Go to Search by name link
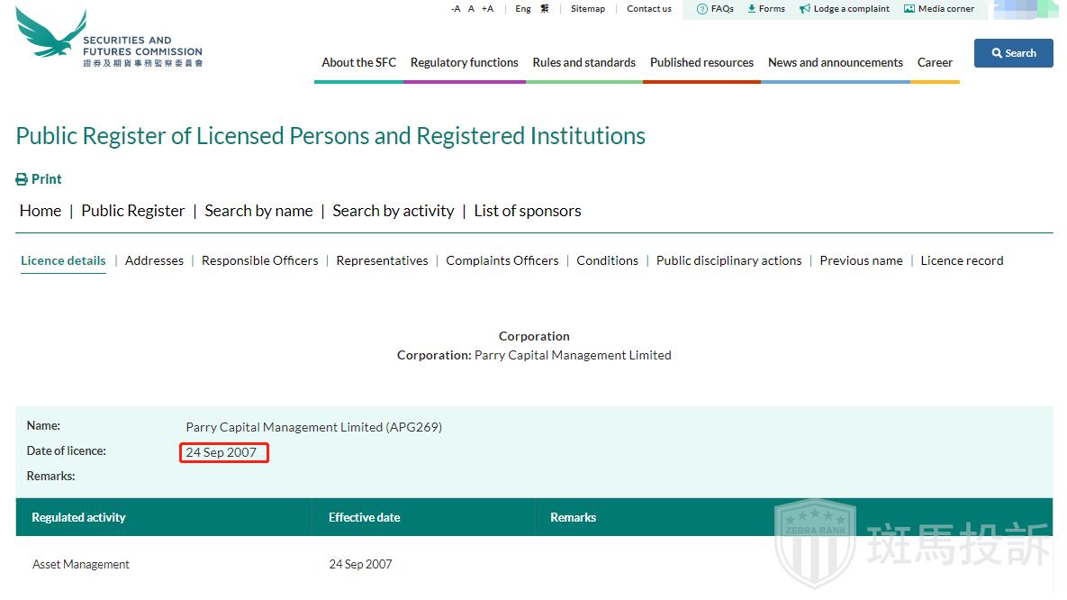1067x600 pixels. pyautogui.click(x=258, y=211)
